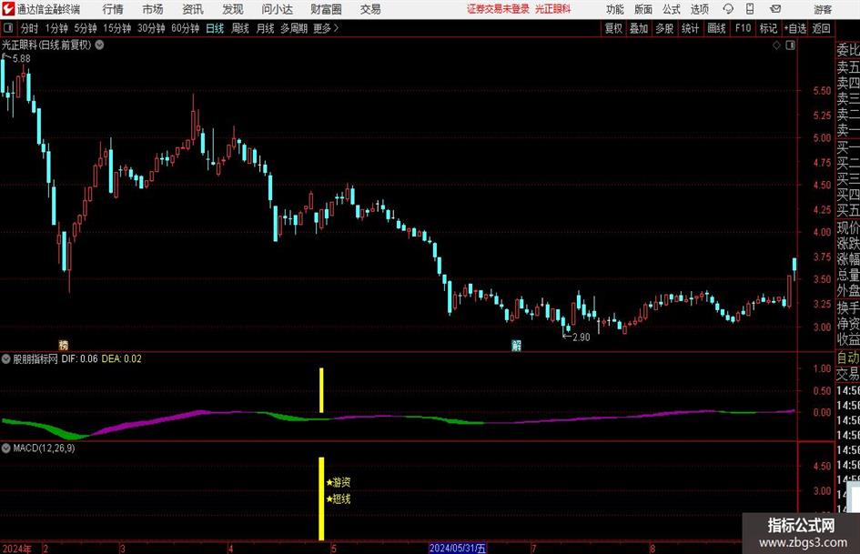This screenshot has height=554, width=860.
Task: Click the 榜 marker on the chart
Action: pos(64,345)
